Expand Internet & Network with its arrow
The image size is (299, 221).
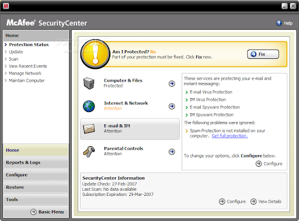pyautogui.click(x=172, y=106)
